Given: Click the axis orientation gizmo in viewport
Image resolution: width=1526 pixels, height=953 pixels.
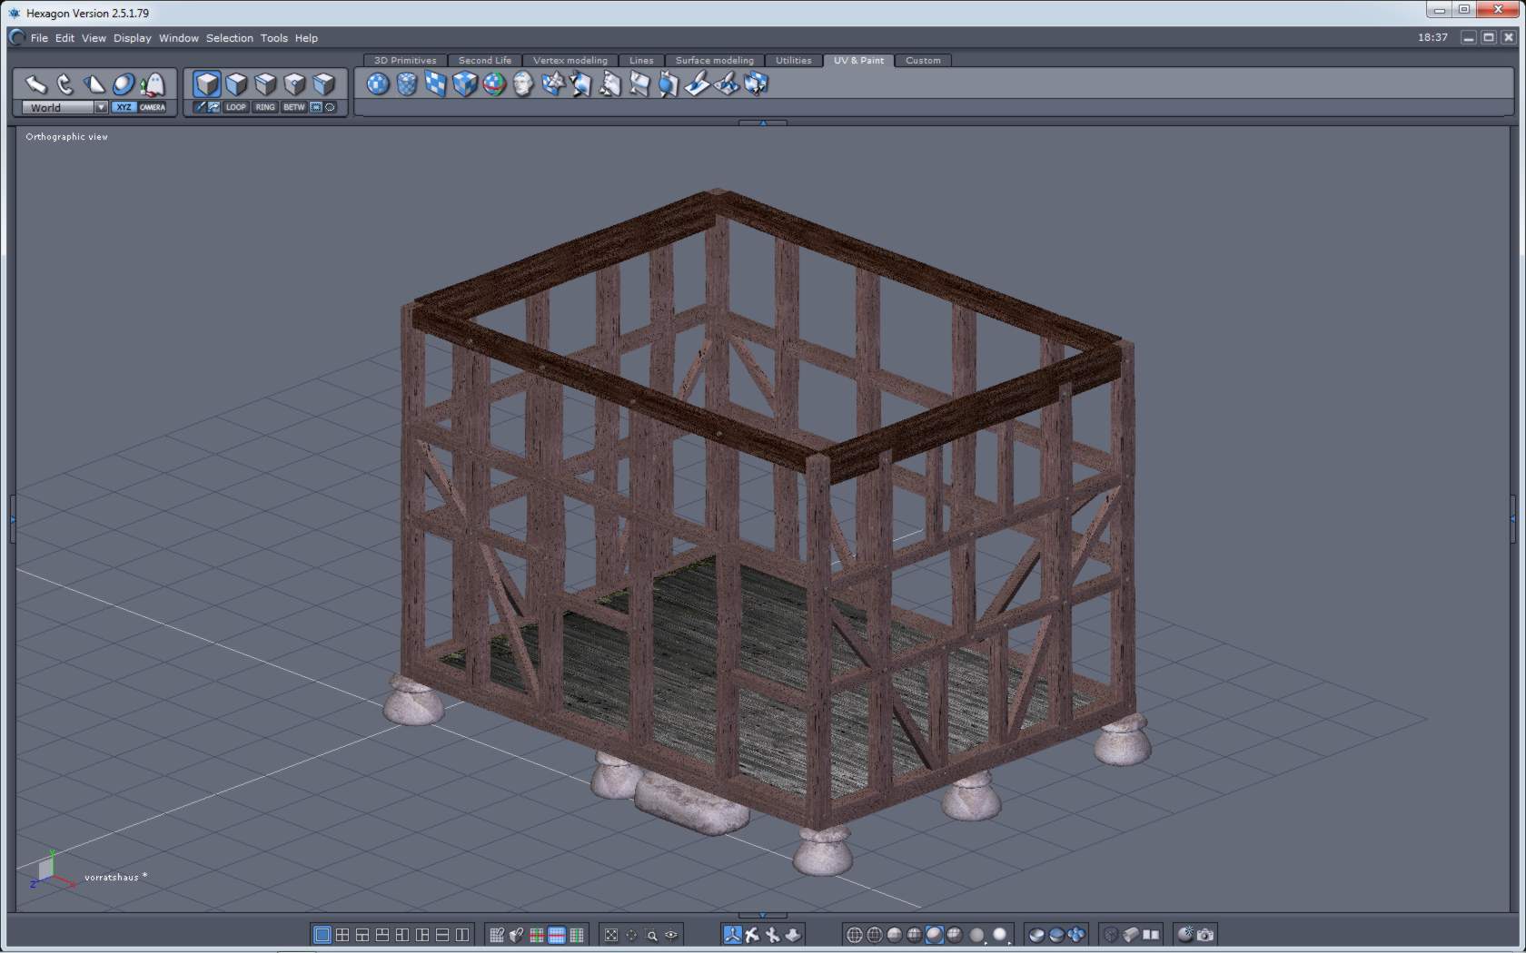Looking at the screenshot, I should click(x=45, y=869).
